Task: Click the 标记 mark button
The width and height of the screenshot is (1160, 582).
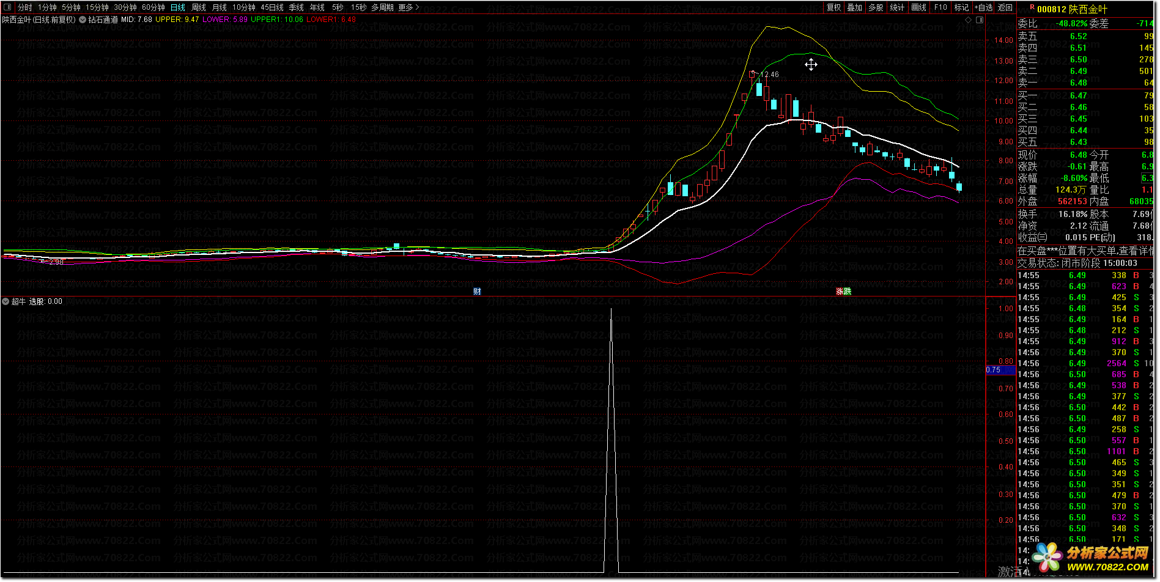Action: (962, 7)
